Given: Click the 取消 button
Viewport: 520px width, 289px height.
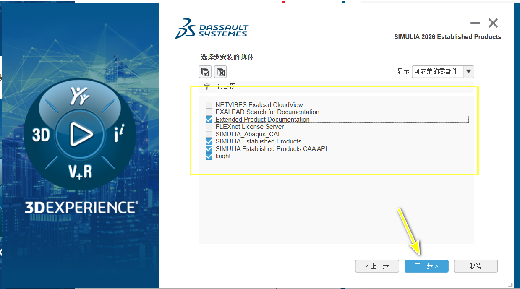Looking at the screenshot, I should pos(476,266).
